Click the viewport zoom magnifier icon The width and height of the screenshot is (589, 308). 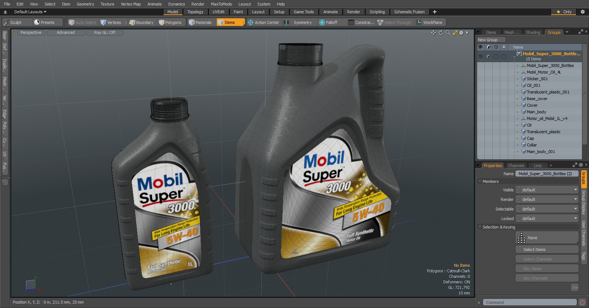click(x=448, y=33)
